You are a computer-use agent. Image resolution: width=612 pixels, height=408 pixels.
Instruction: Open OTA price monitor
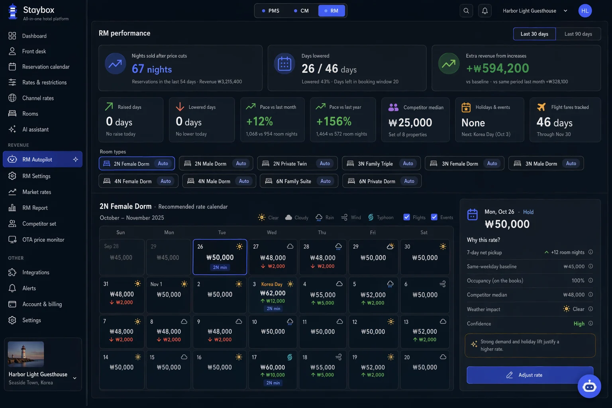point(43,240)
